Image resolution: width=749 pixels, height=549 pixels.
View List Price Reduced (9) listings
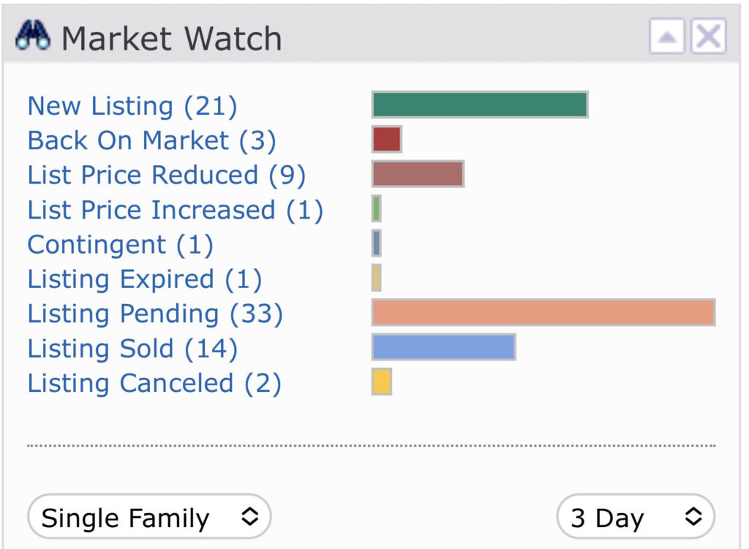click(167, 175)
